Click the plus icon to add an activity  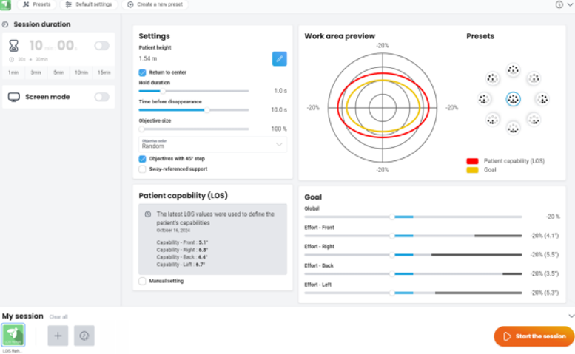[x=58, y=336]
